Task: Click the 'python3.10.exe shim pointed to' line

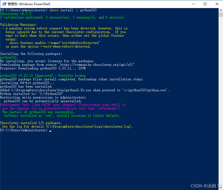Action: (84, 90)
